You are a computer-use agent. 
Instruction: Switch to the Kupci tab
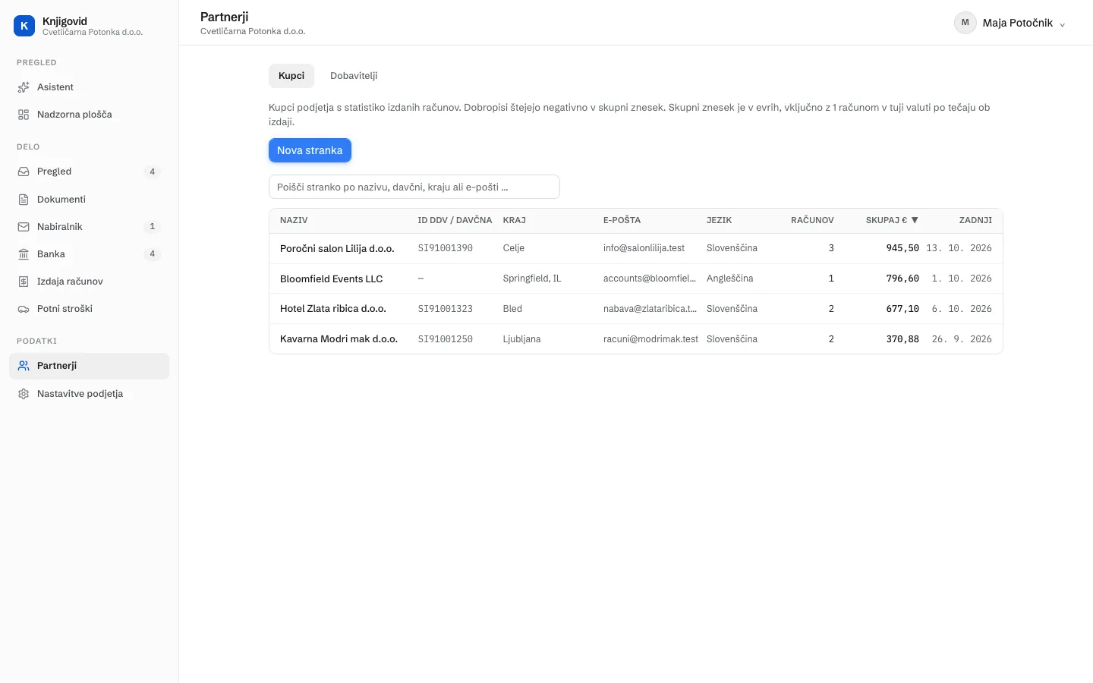click(x=291, y=76)
